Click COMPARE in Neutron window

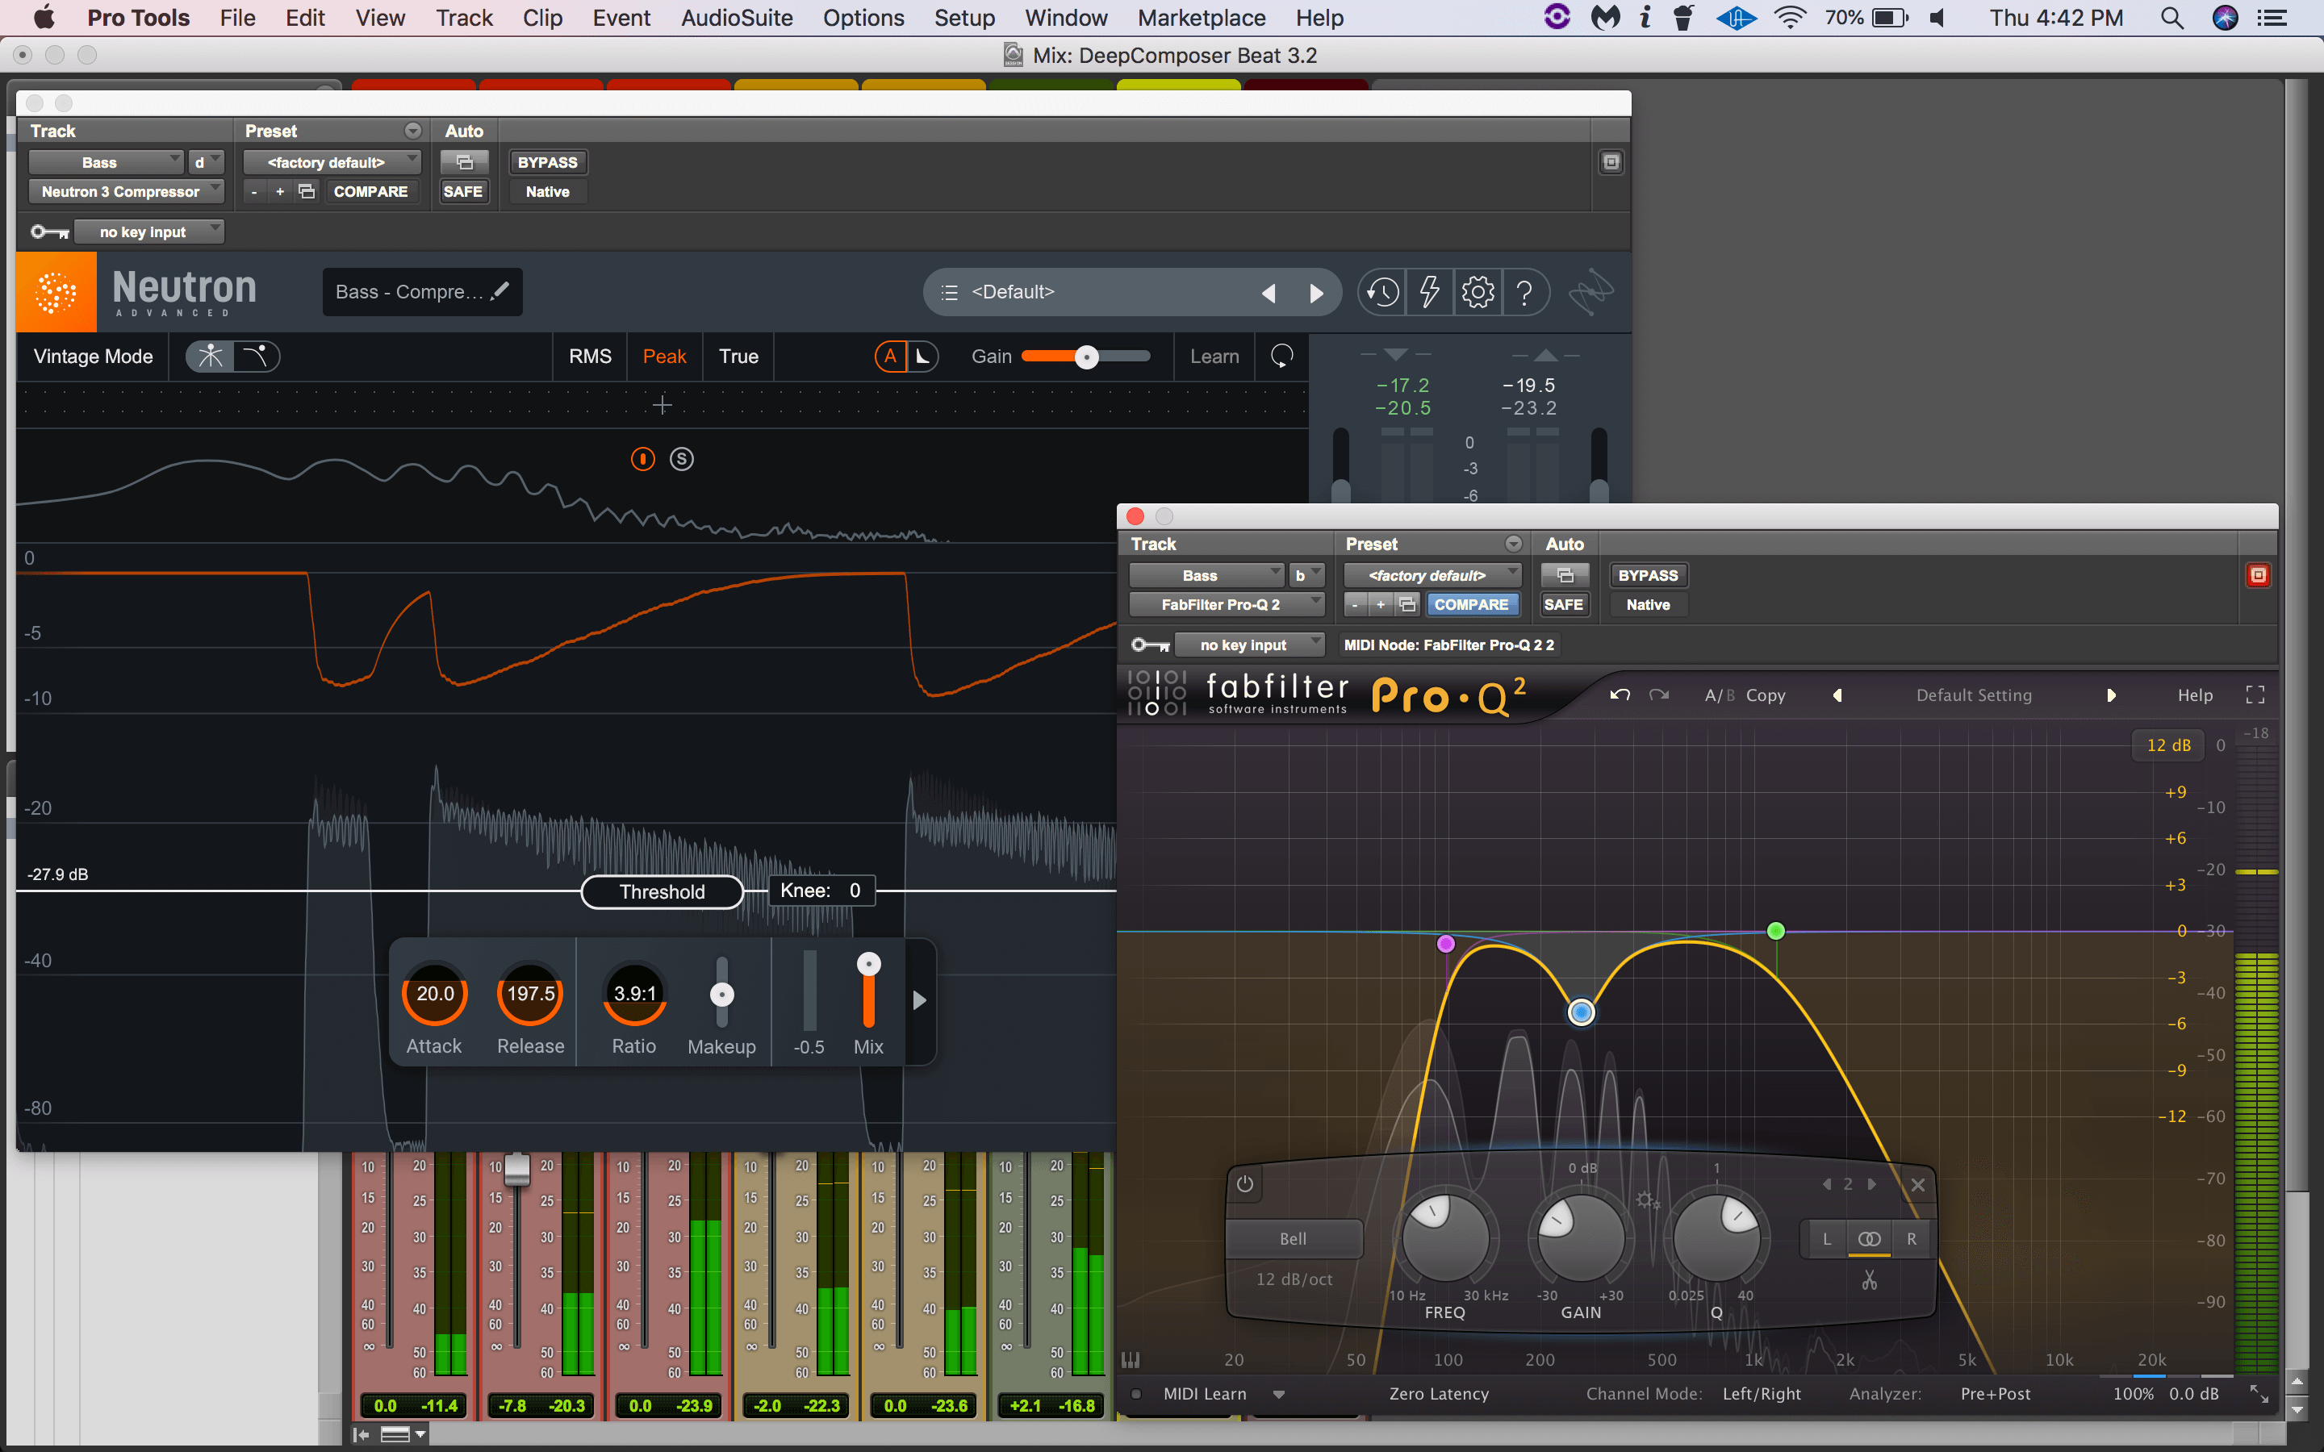[x=370, y=191]
